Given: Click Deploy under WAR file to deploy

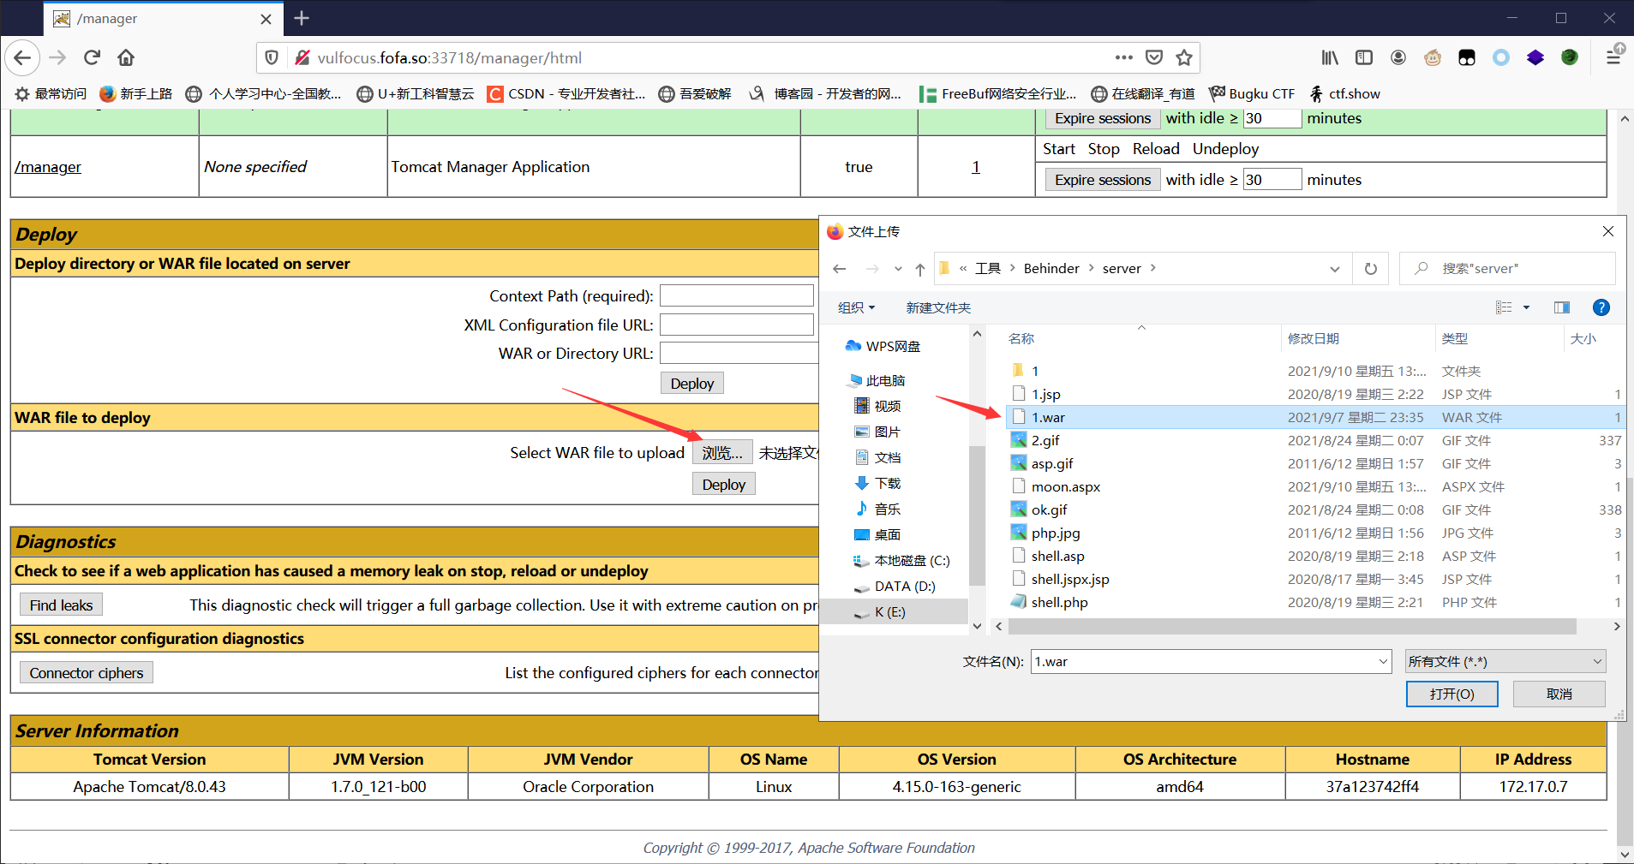Looking at the screenshot, I should [723, 484].
